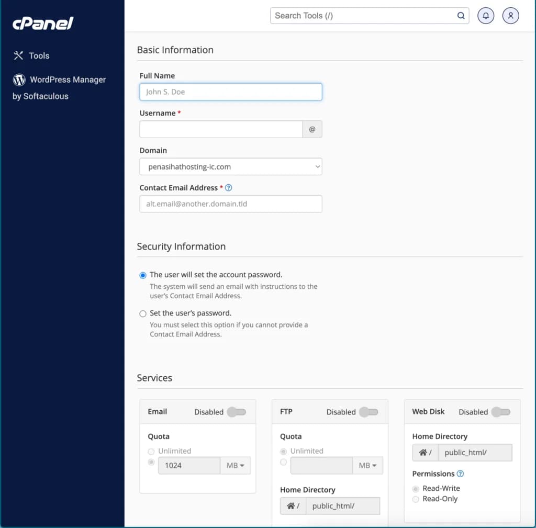
Task: Enable the FTP service toggle
Action: tap(368, 412)
